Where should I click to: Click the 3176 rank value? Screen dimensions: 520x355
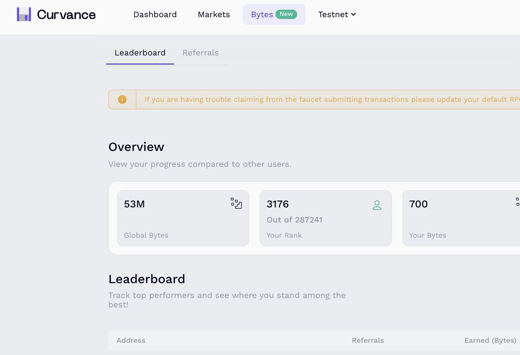tap(278, 204)
